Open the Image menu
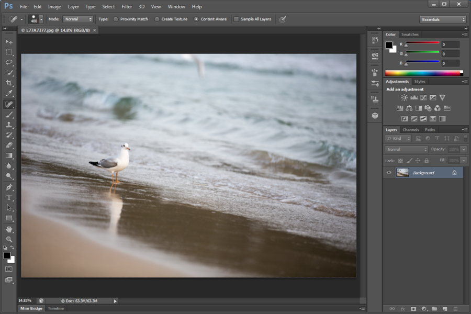 (x=54, y=7)
